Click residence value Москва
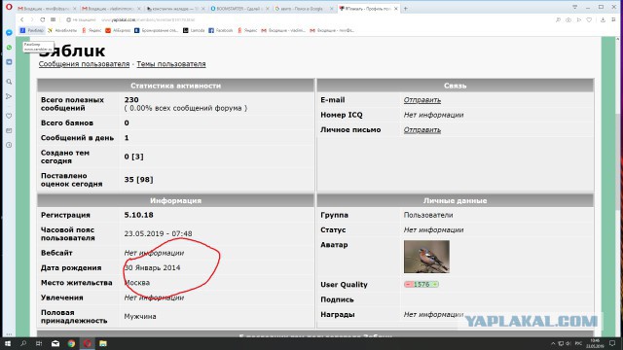This screenshot has width=623, height=350. (137, 283)
